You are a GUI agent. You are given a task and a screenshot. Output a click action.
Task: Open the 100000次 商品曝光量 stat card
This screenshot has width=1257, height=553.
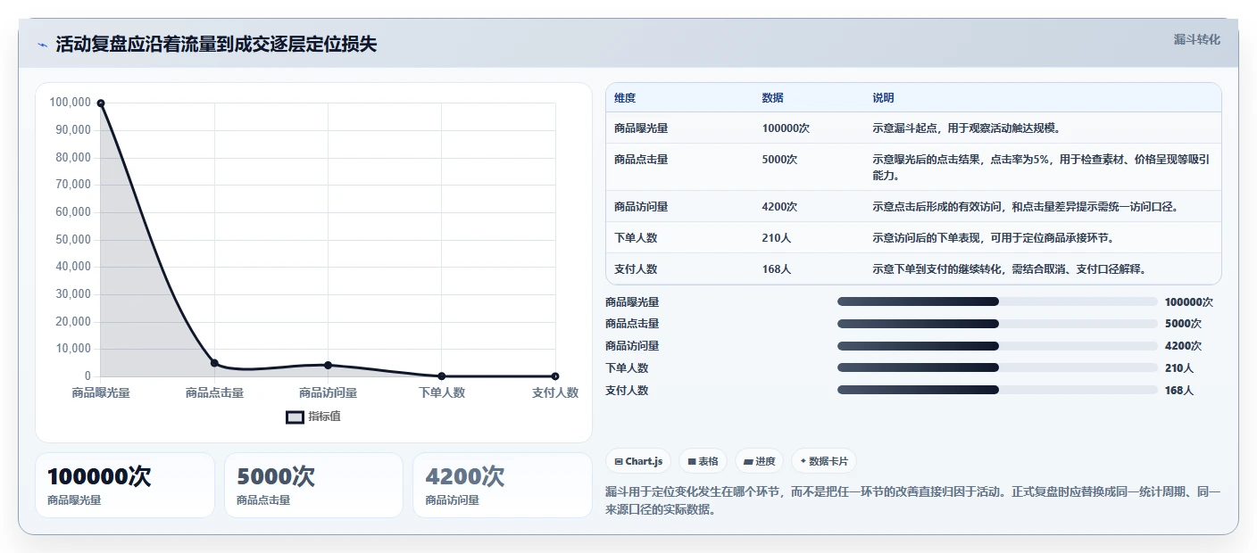125,485
